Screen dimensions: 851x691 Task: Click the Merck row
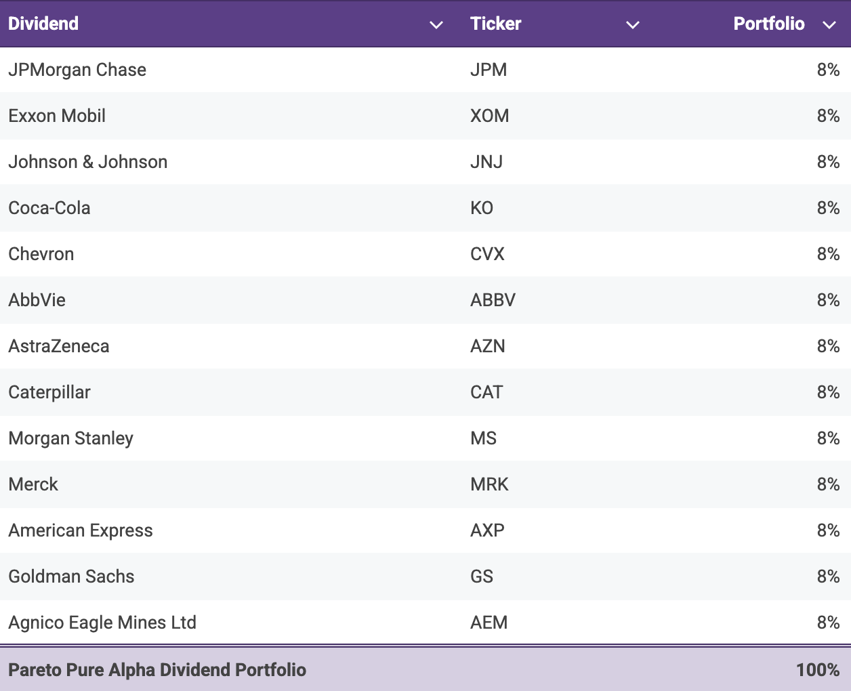point(33,484)
